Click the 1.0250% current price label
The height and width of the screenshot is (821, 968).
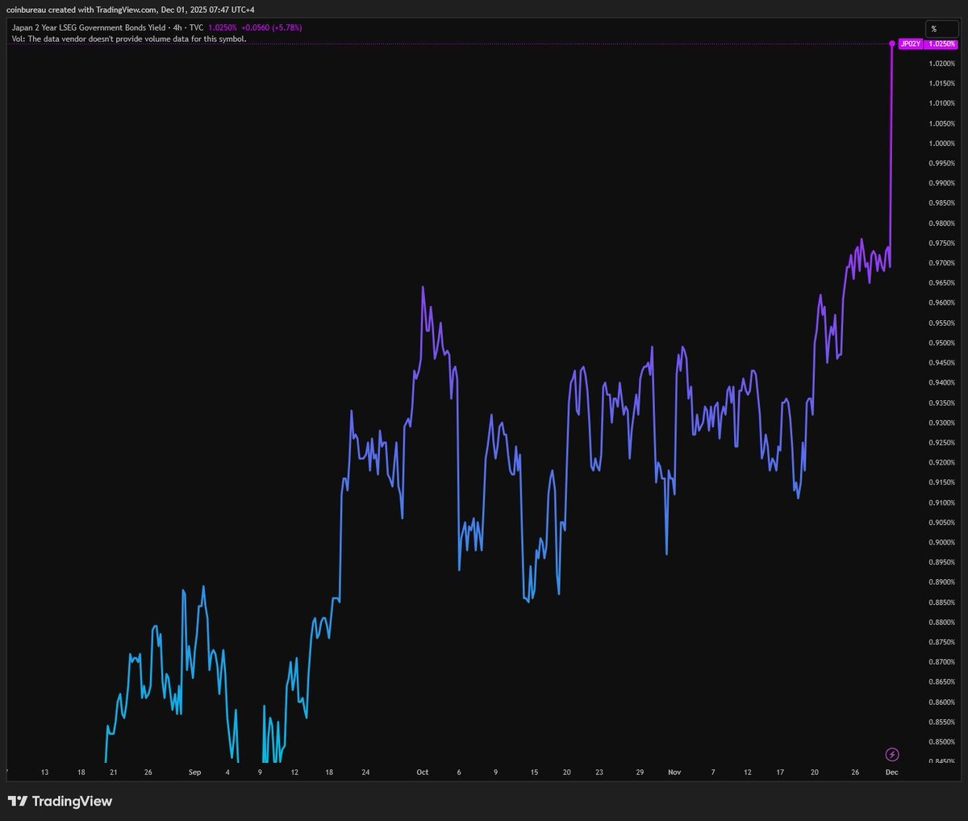point(940,44)
